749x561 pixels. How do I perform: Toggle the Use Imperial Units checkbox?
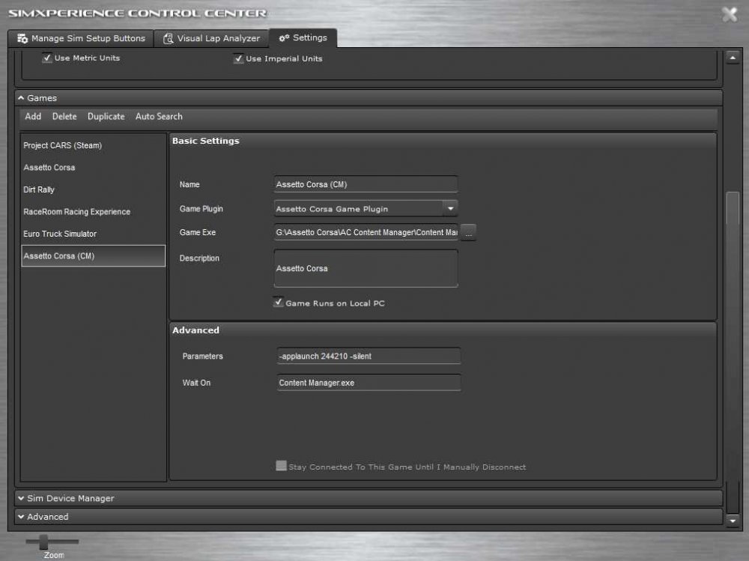(238, 58)
